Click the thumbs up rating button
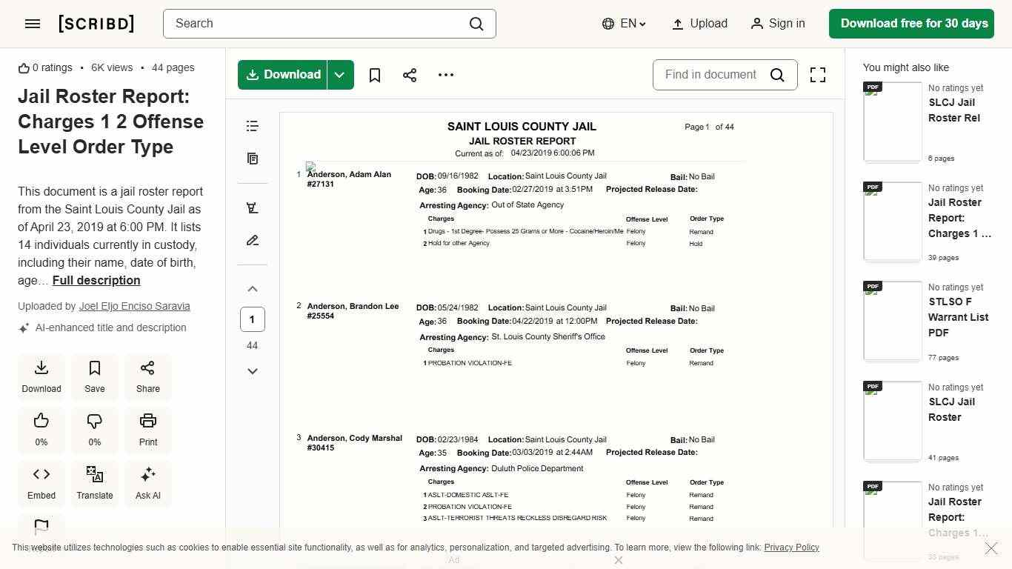 pyautogui.click(x=41, y=429)
